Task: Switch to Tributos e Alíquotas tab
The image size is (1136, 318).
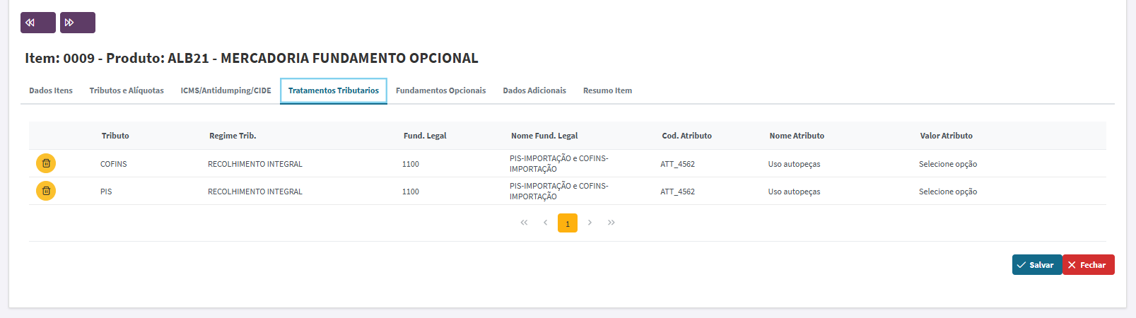Action: [x=127, y=90]
